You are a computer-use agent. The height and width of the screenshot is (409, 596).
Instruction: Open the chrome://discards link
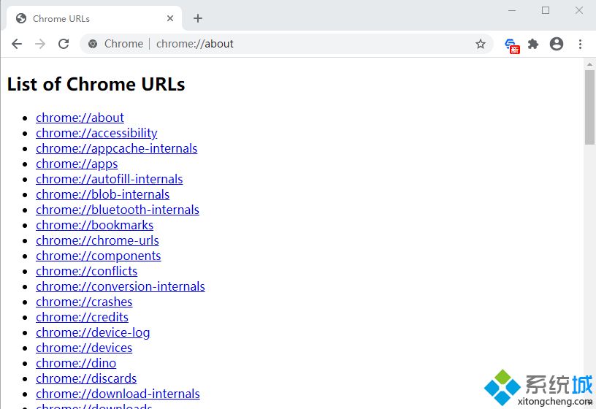click(86, 378)
